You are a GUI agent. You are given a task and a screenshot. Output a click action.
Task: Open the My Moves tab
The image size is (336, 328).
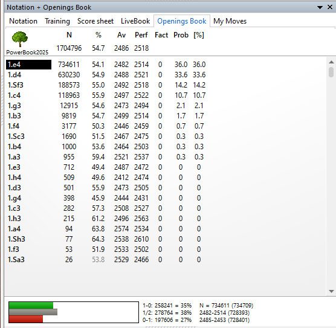230,21
